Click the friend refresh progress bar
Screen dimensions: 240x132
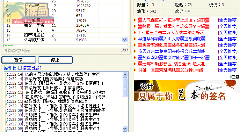[66, 46]
